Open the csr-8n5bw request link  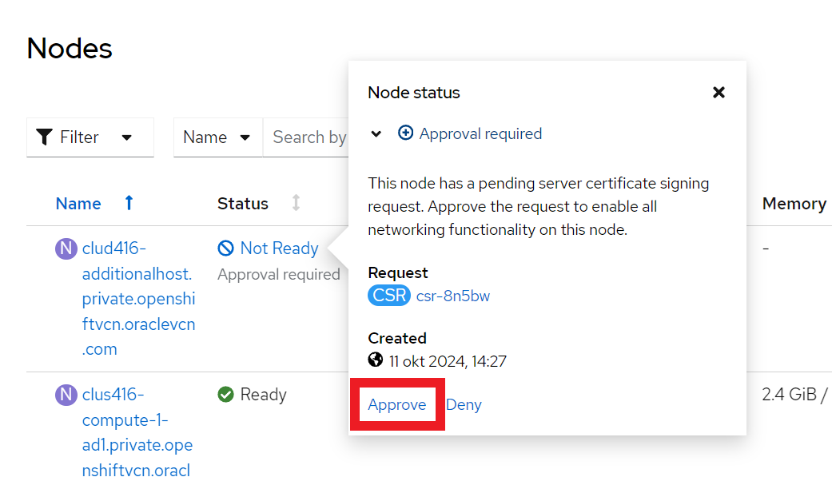pyautogui.click(x=452, y=296)
